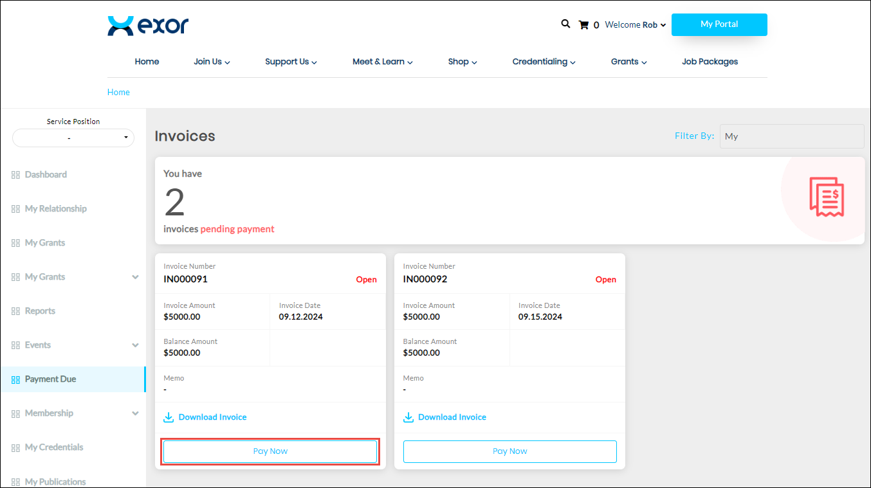Pay invoice IN000091 with Pay Now
Viewport: 871px width, 488px height.
tap(270, 451)
